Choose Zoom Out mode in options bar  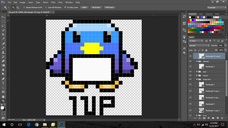18,7
